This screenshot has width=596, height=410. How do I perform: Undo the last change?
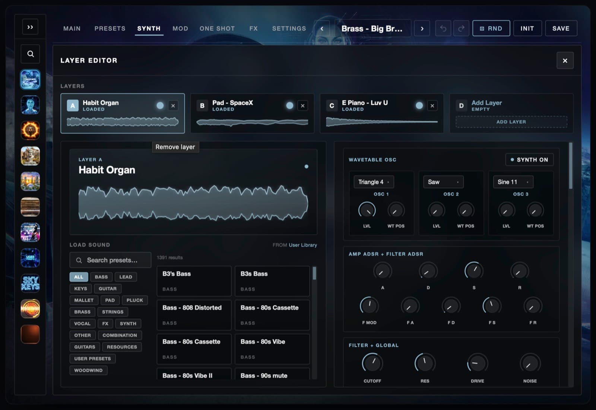443,28
